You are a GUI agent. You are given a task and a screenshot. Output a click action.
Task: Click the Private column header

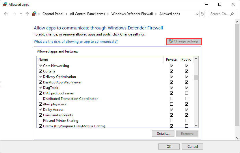pyautogui.click(x=171, y=59)
